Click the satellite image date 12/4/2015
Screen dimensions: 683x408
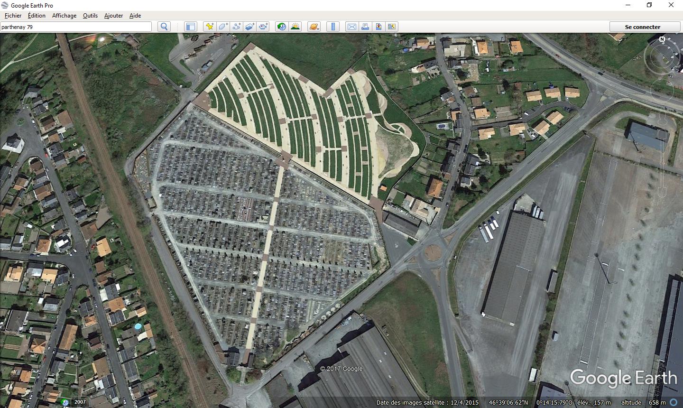click(x=464, y=403)
